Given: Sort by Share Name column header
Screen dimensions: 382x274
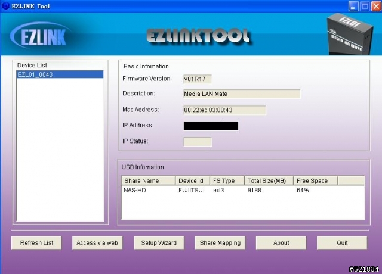Looking at the screenshot, I should coord(149,180).
